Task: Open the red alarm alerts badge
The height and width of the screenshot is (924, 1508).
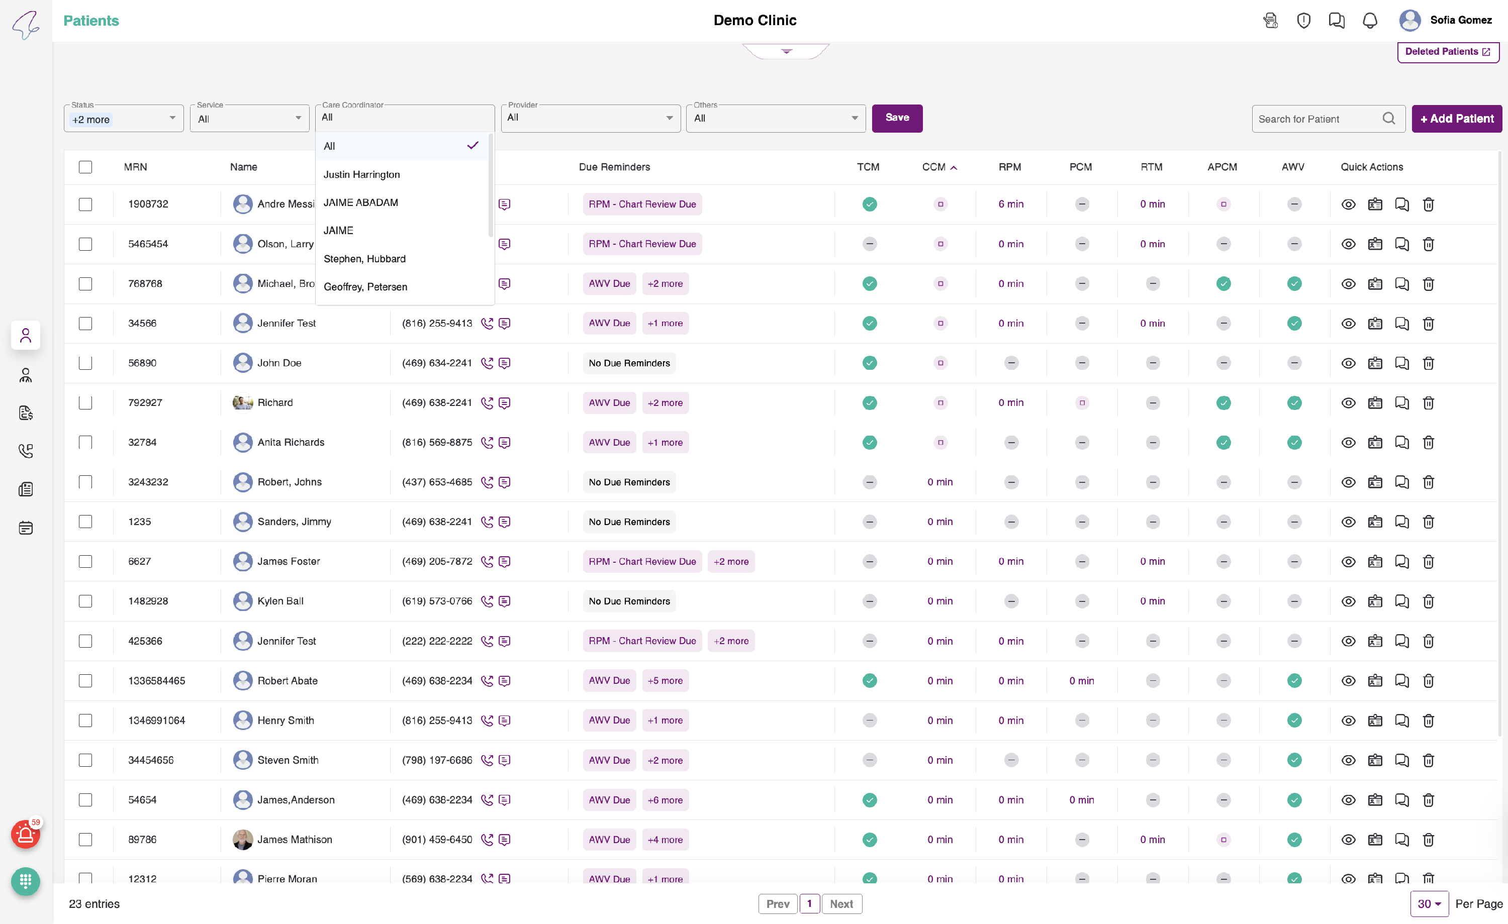Action: click(x=25, y=834)
